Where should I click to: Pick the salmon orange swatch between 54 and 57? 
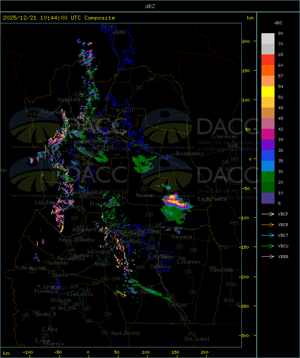(x=268, y=81)
